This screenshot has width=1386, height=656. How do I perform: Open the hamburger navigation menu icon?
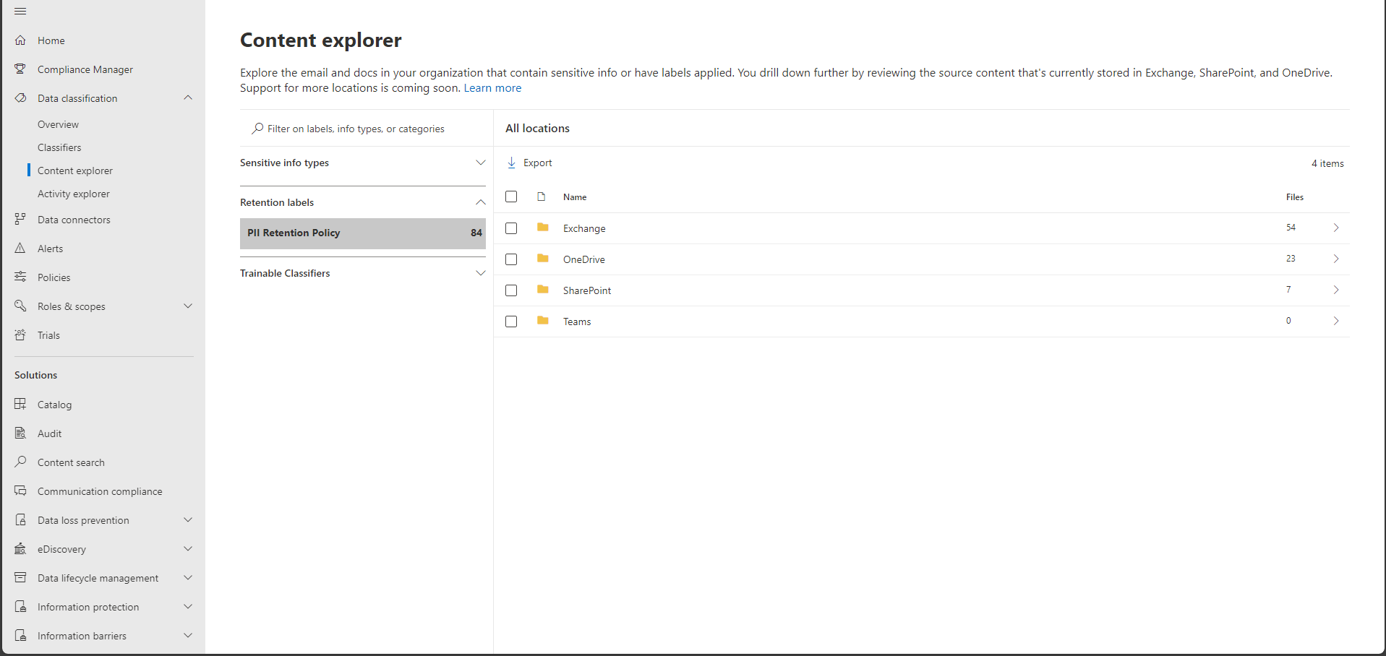(x=20, y=12)
